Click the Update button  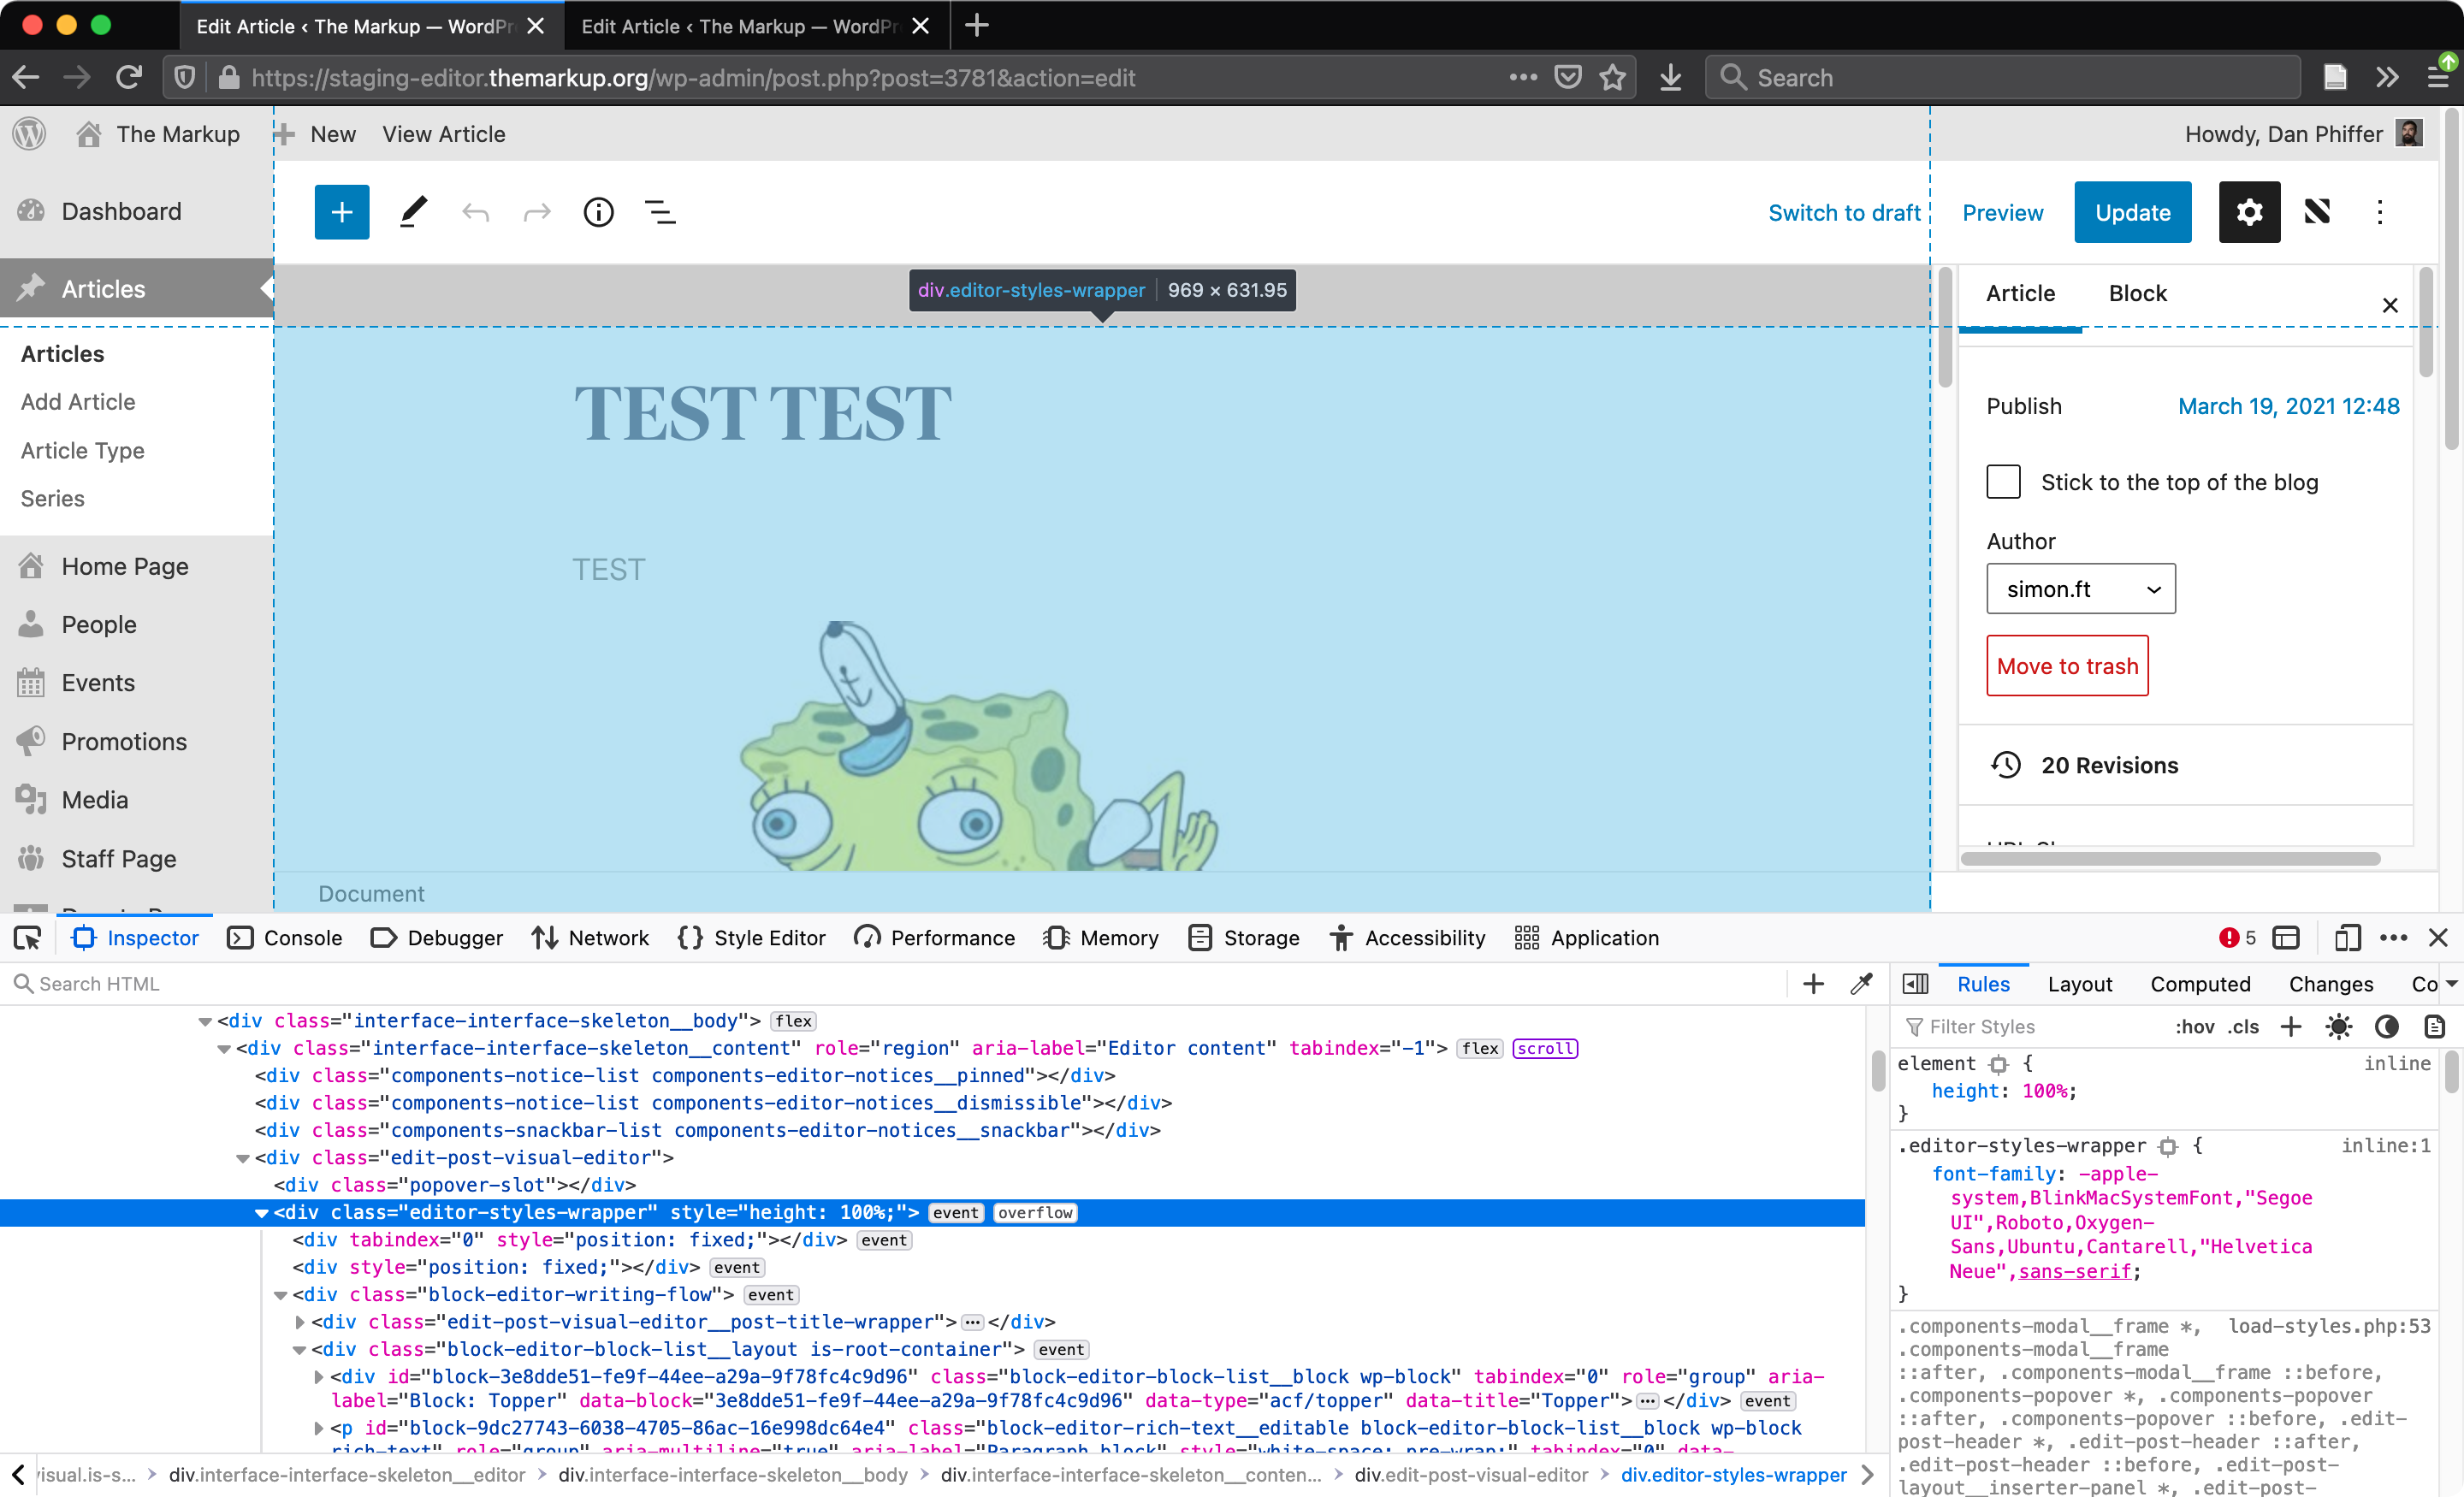[x=2132, y=212]
